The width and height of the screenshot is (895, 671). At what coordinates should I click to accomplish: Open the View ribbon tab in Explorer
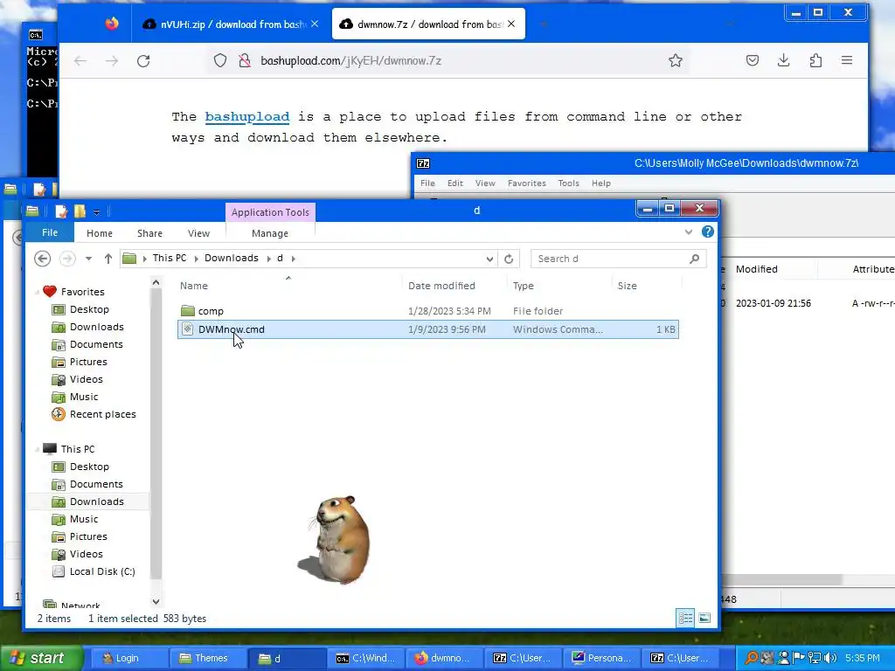pos(198,233)
